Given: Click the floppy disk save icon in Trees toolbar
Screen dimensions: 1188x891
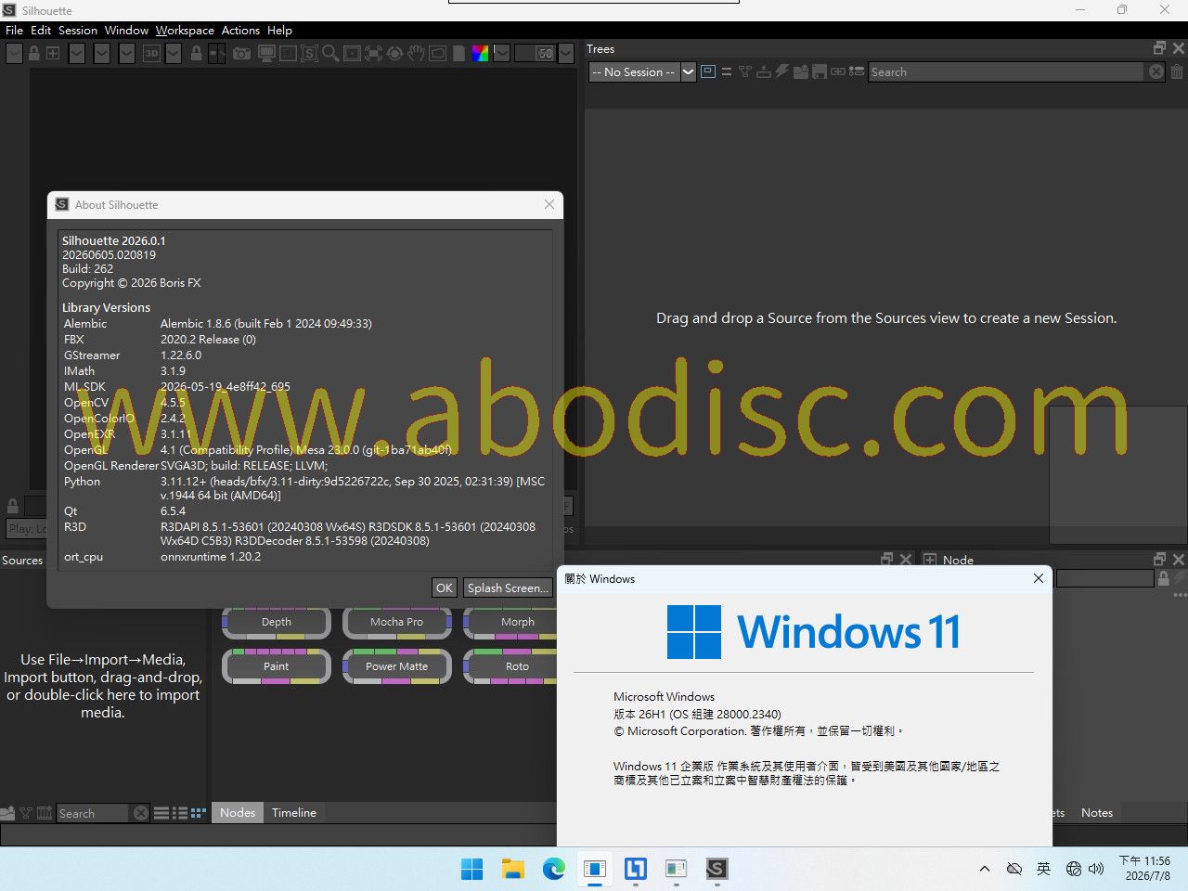Looking at the screenshot, I should pos(819,71).
